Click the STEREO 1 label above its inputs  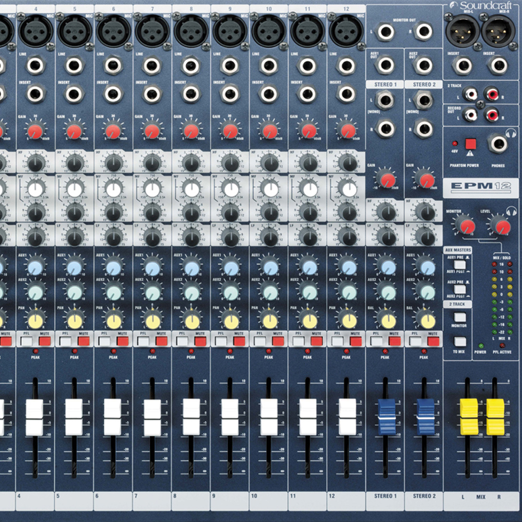pos(385,85)
